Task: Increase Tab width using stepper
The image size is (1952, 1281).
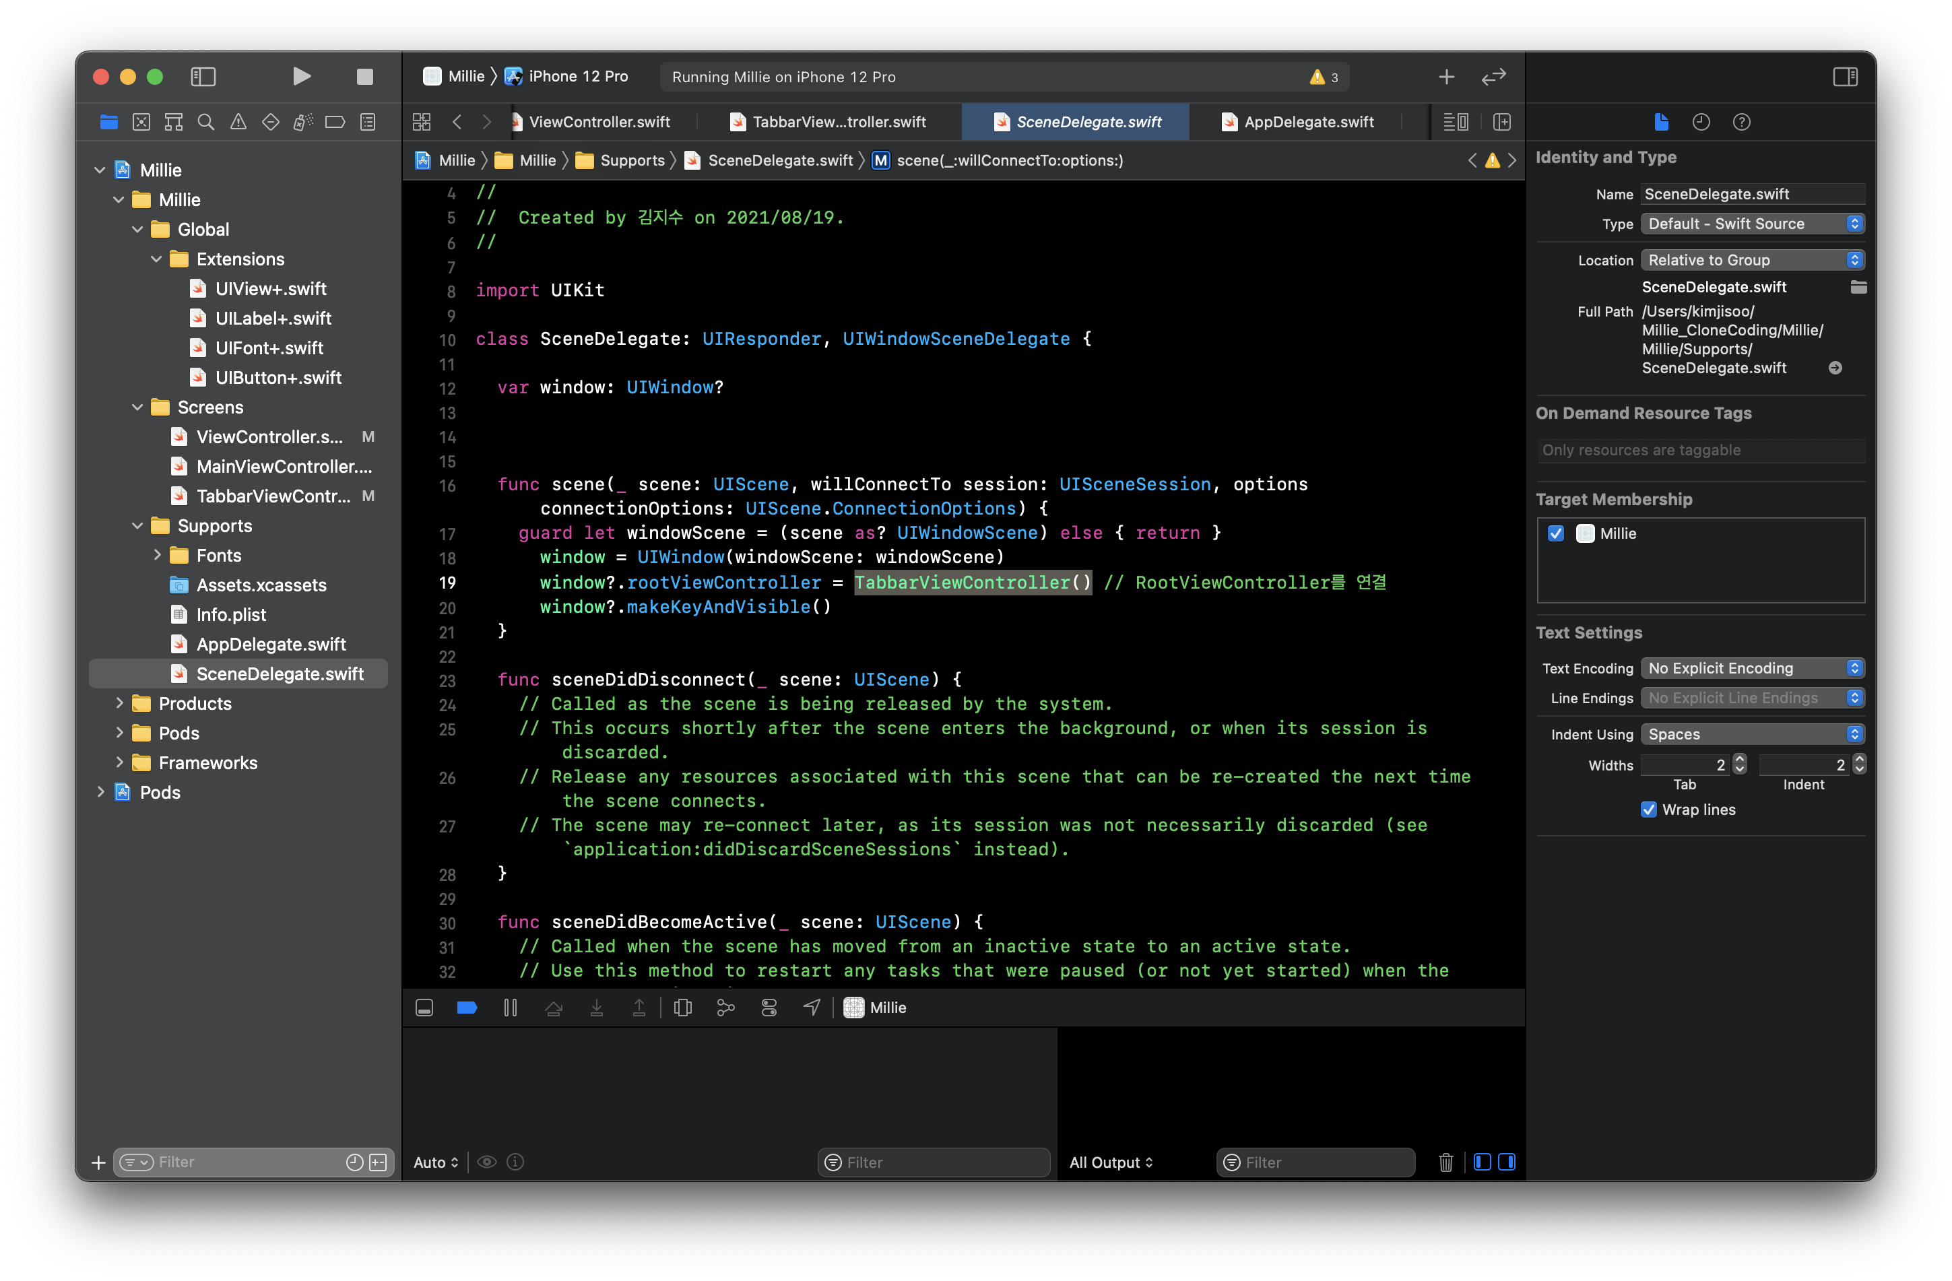Action: [x=1740, y=760]
